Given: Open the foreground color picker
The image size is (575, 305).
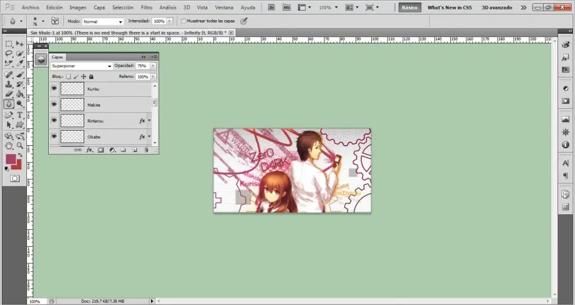Looking at the screenshot, I should pyautogui.click(x=11, y=159).
